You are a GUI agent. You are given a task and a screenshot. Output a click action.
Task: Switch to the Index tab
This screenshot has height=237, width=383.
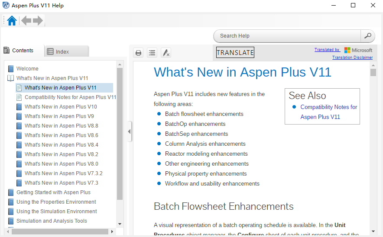pos(66,51)
